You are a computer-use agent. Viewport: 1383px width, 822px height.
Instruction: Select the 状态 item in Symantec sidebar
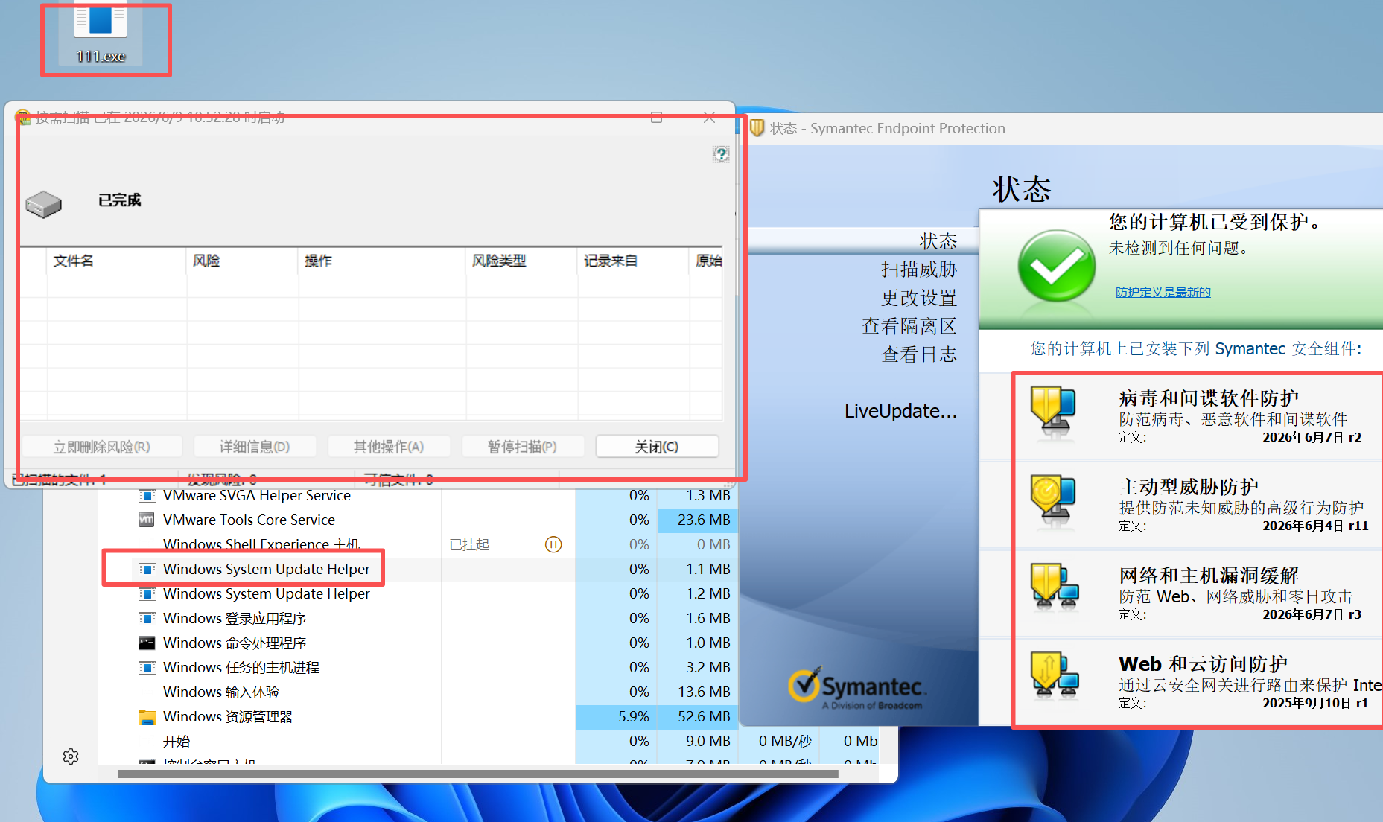pyautogui.click(x=938, y=241)
